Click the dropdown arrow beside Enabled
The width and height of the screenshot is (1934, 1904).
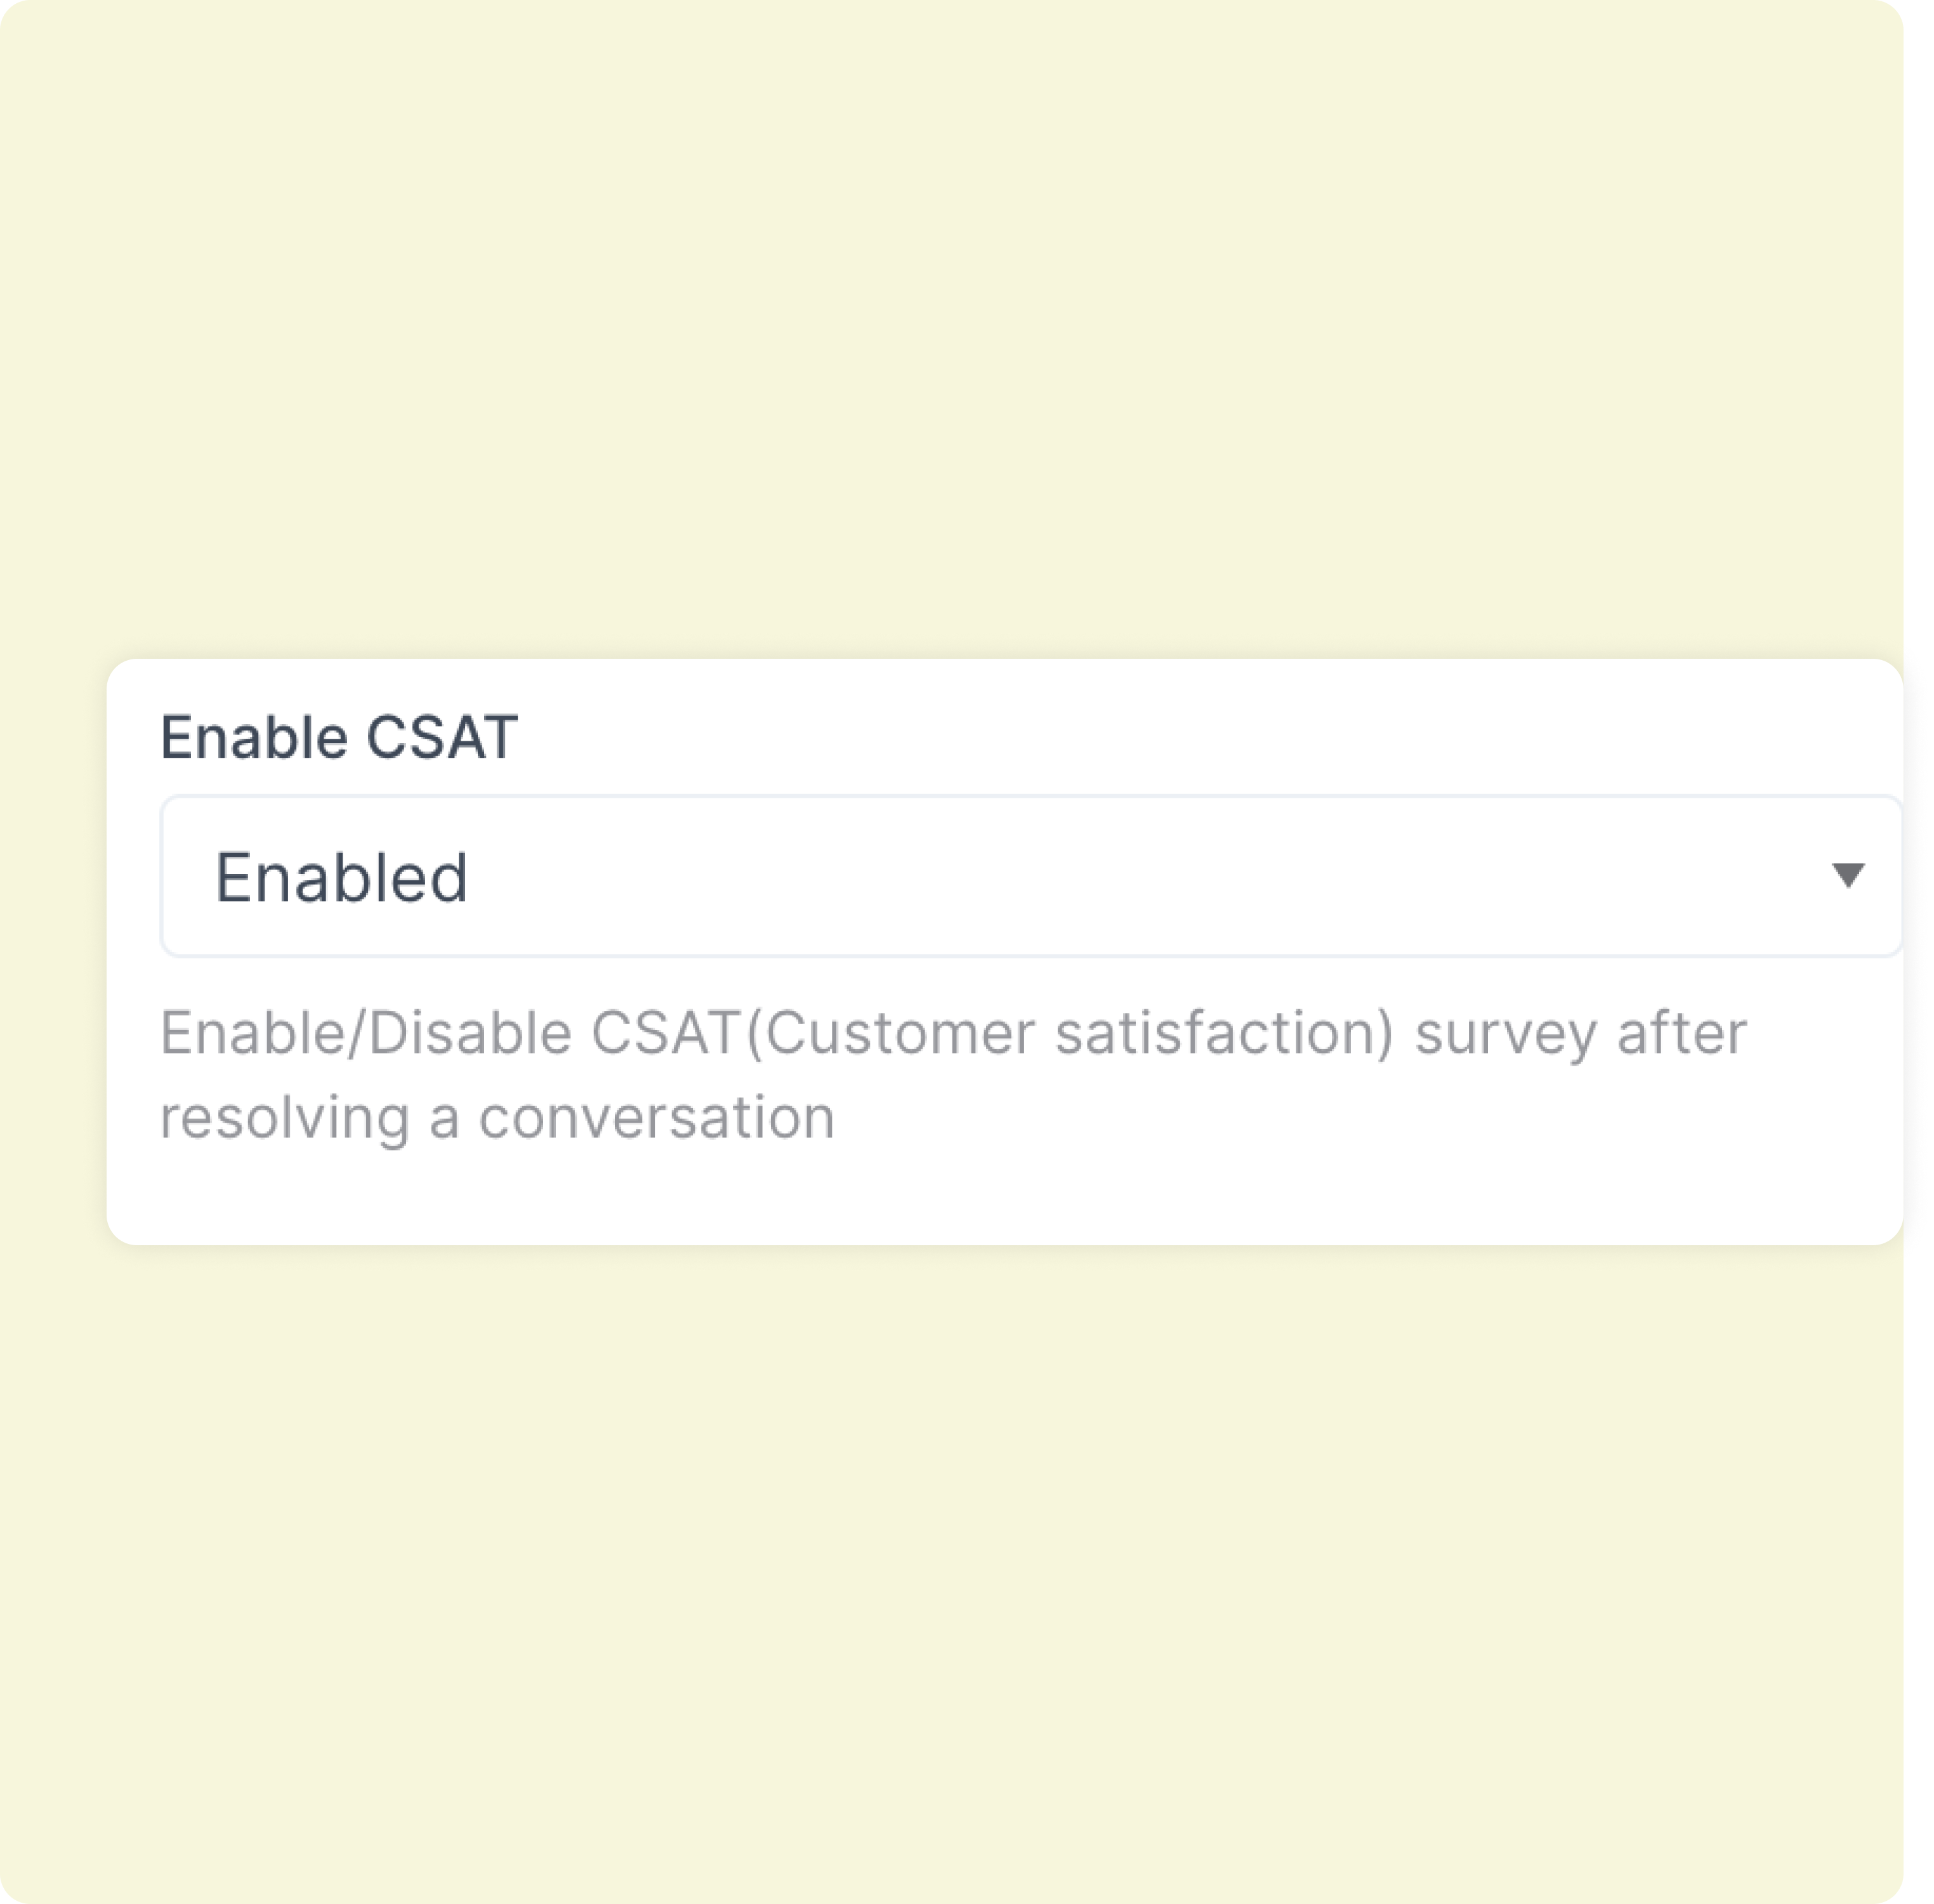click(1847, 876)
